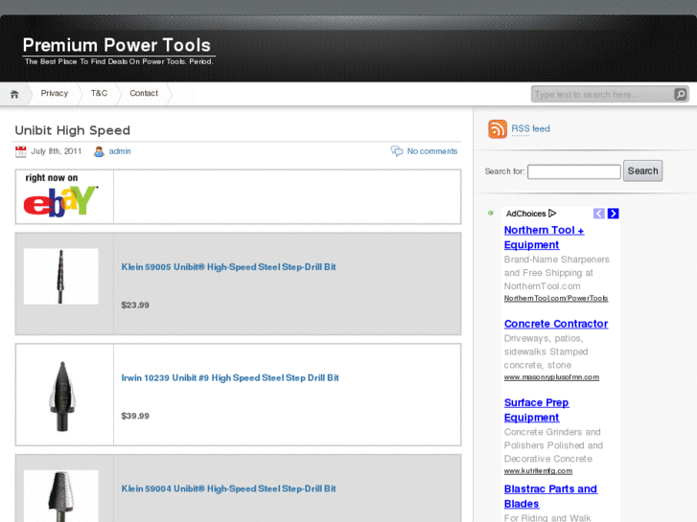Open NorthernTool.com/PowerTools URL link
The width and height of the screenshot is (697, 522).
coord(556,298)
